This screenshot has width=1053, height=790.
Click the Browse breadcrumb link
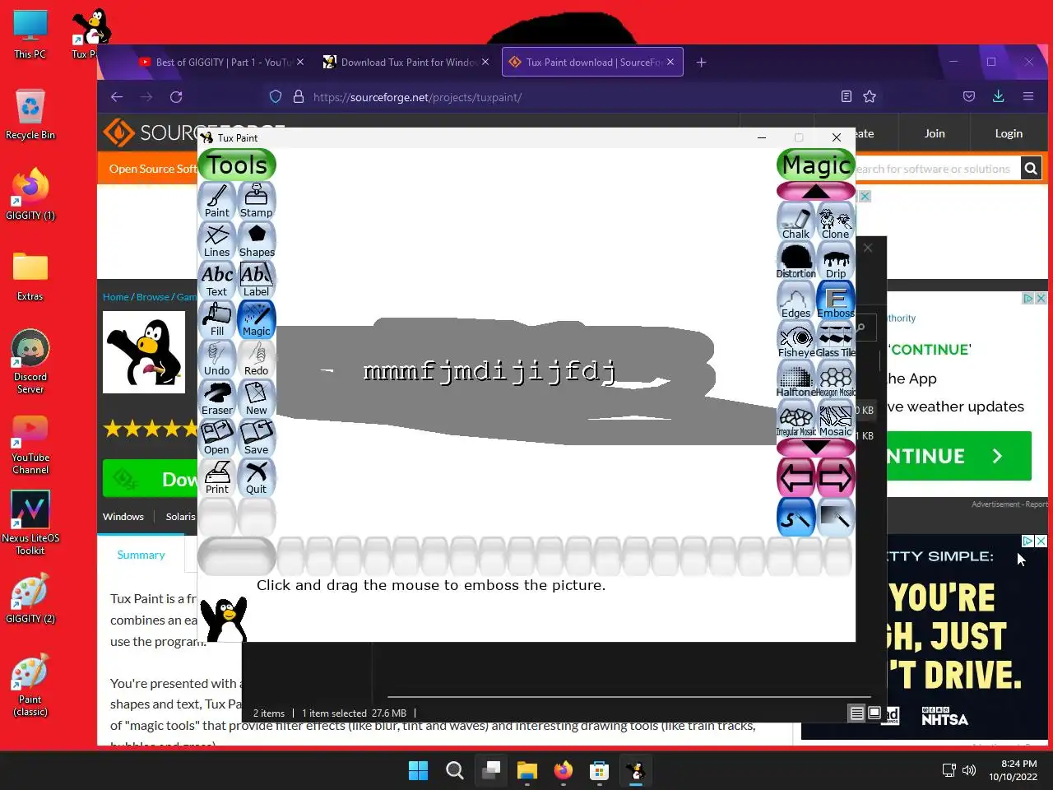coord(153,297)
